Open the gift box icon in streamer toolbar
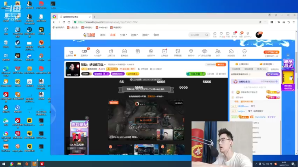 point(137,51)
